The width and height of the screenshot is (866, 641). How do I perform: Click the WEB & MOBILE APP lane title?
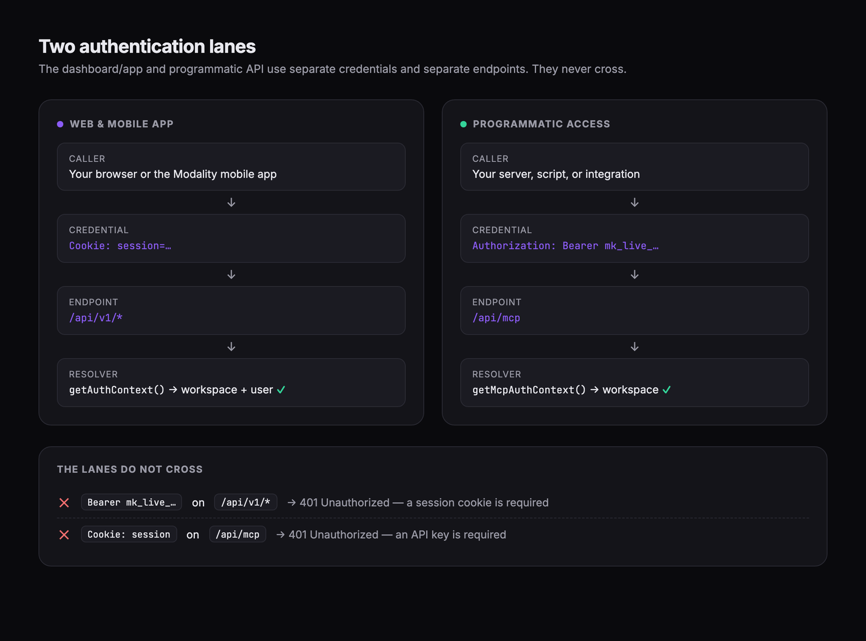[122, 124]
